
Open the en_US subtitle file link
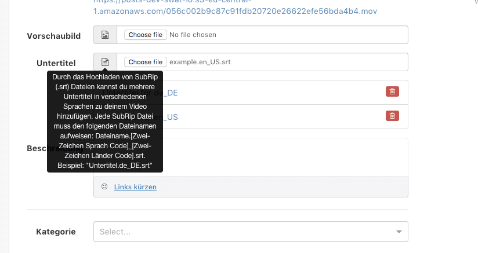click(171, 117)
